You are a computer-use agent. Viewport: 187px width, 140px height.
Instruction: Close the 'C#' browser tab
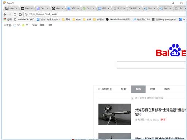[93, 8]
